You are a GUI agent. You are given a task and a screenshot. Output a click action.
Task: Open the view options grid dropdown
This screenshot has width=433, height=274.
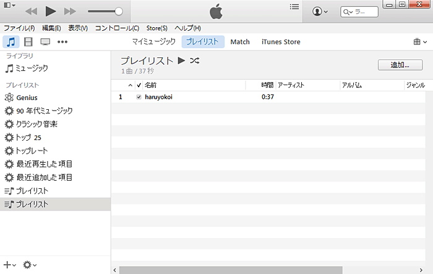(420, 42)
